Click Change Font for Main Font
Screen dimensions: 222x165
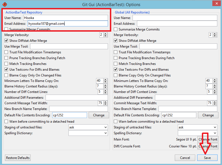[208, 139]
